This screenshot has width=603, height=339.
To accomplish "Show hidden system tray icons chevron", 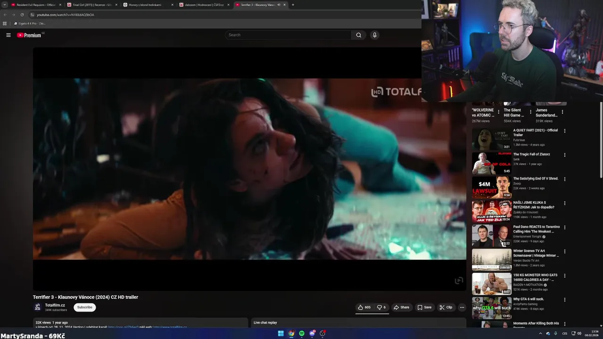I will 540,333.
